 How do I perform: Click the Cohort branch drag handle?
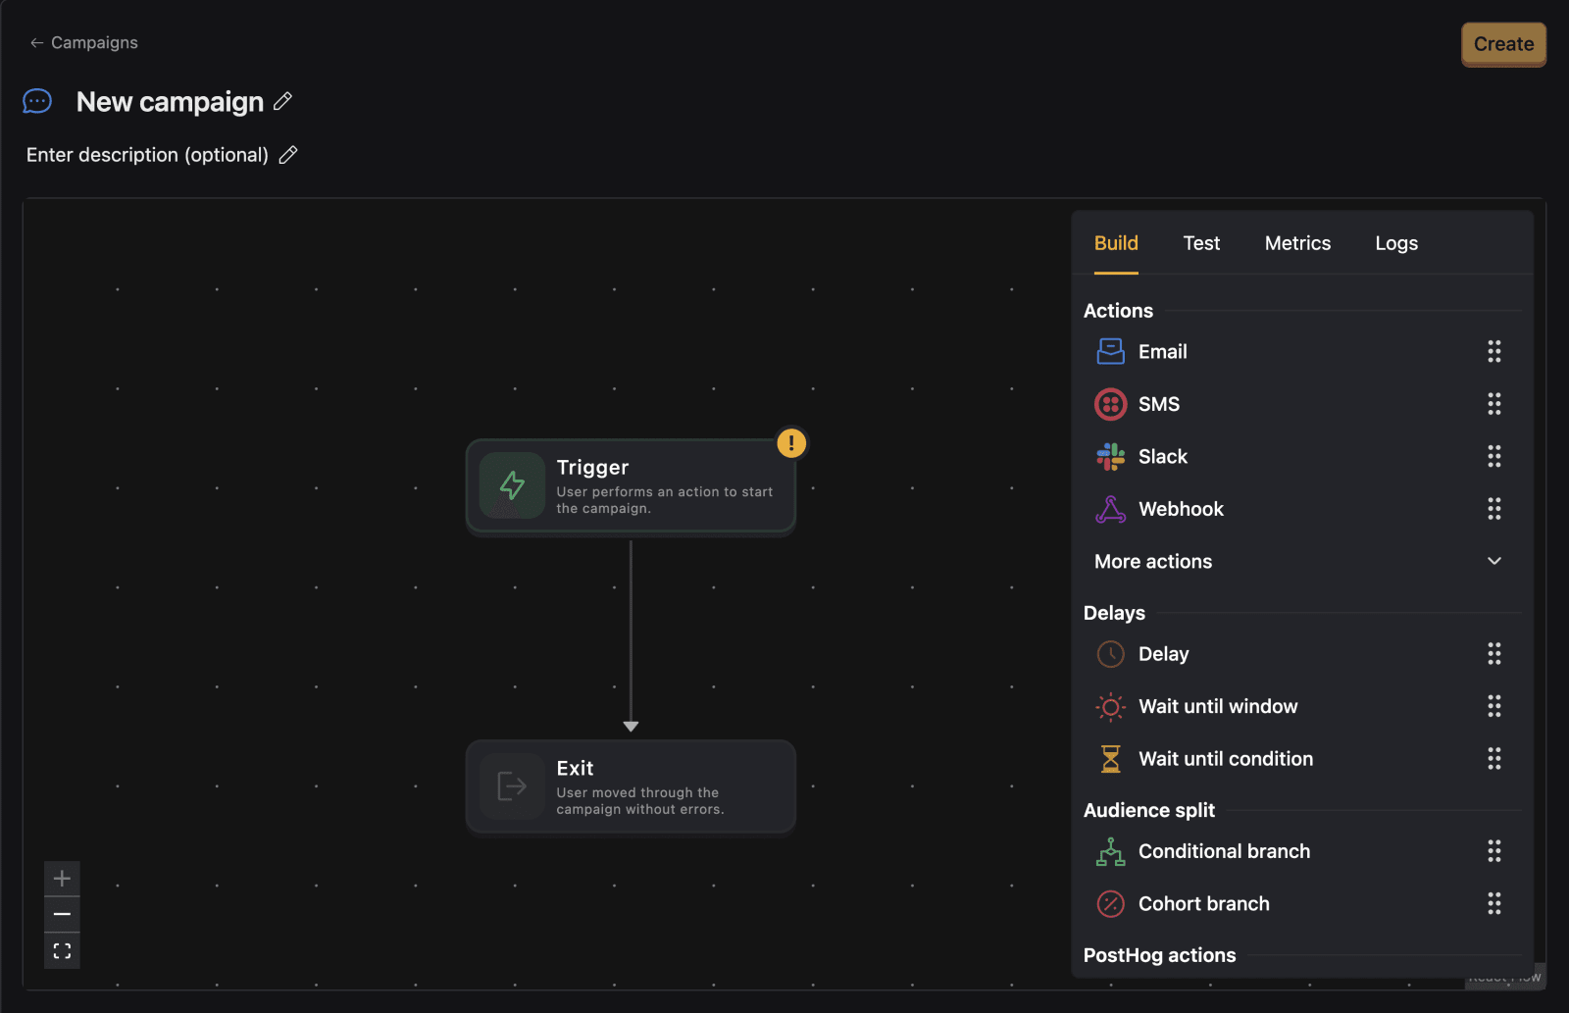[x=1493, y=903]
